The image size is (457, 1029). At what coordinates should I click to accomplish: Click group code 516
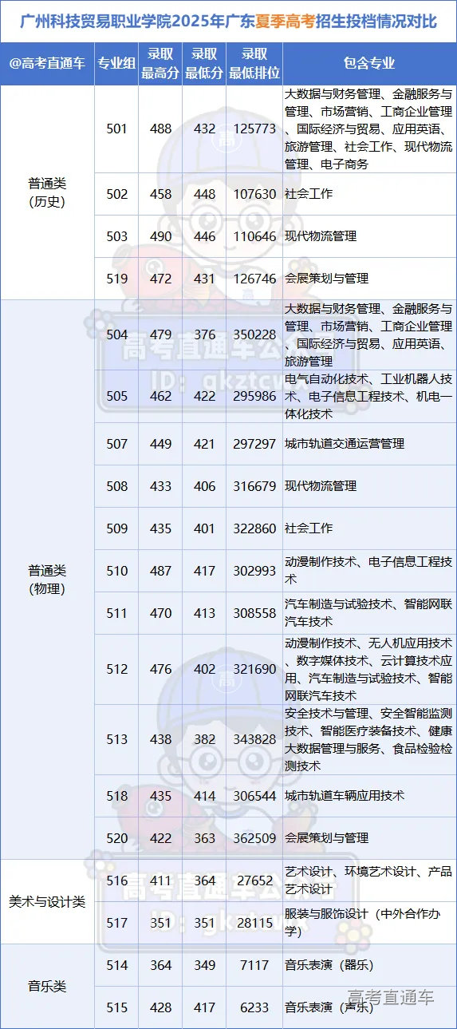[116, 880]
